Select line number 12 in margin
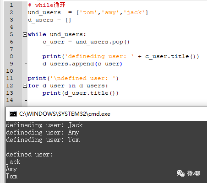 coord(10,86)
